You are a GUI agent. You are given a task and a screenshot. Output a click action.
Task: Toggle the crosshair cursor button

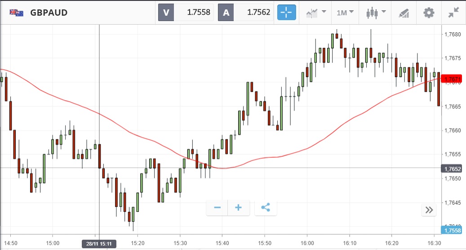287,13
